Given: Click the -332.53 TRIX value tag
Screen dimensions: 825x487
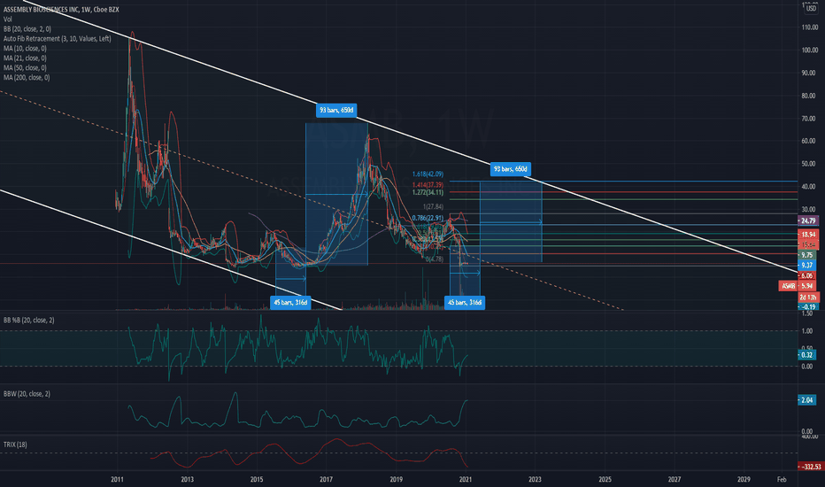Looking at the screenshot, I should pyautogui.click(x=810, y=467).
